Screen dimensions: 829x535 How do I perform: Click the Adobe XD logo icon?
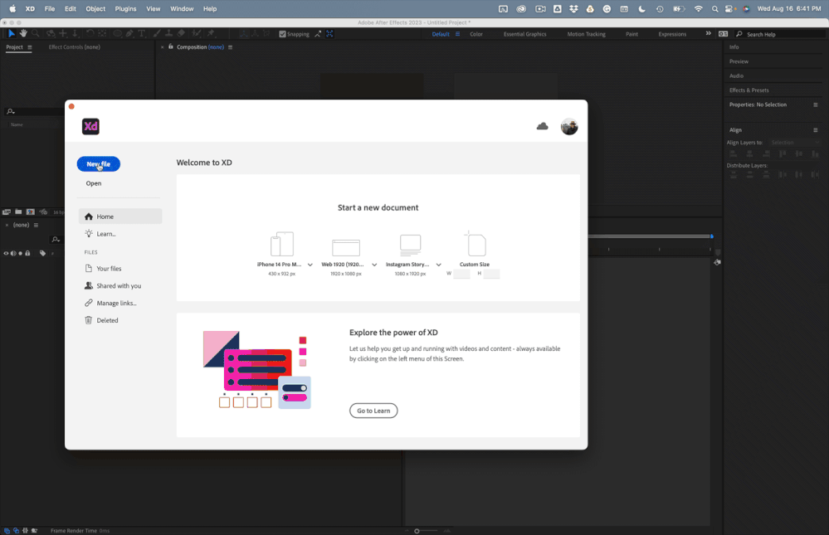pyautogui.click(x=90, y=126)
